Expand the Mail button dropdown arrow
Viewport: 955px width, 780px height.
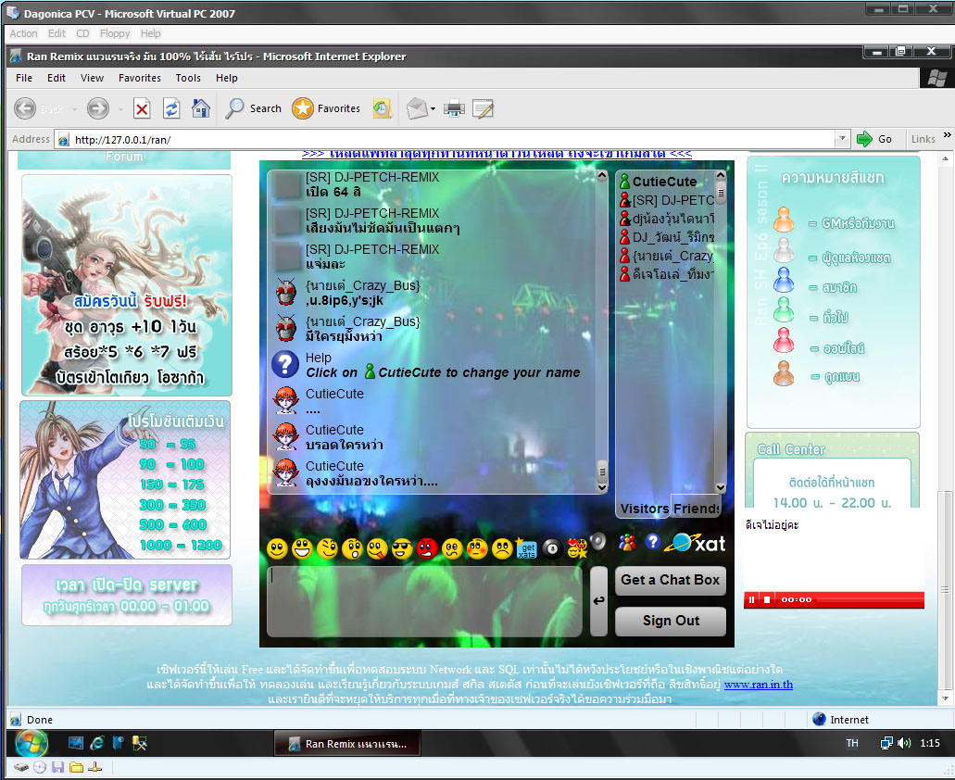pos(434,109)
